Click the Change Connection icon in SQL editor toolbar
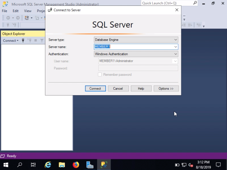 14,25
